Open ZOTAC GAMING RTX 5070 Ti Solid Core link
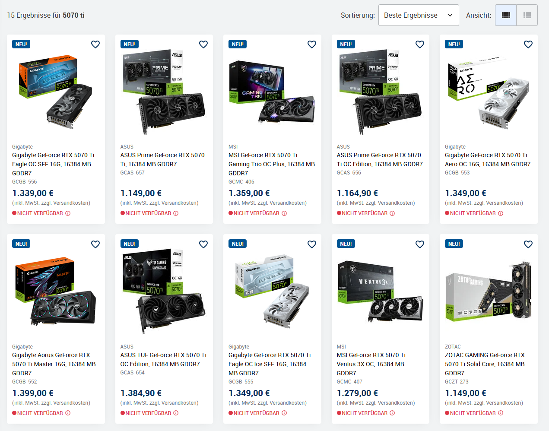Image resolution: width=549 pixels, height=431 pixels. [485, 364]
